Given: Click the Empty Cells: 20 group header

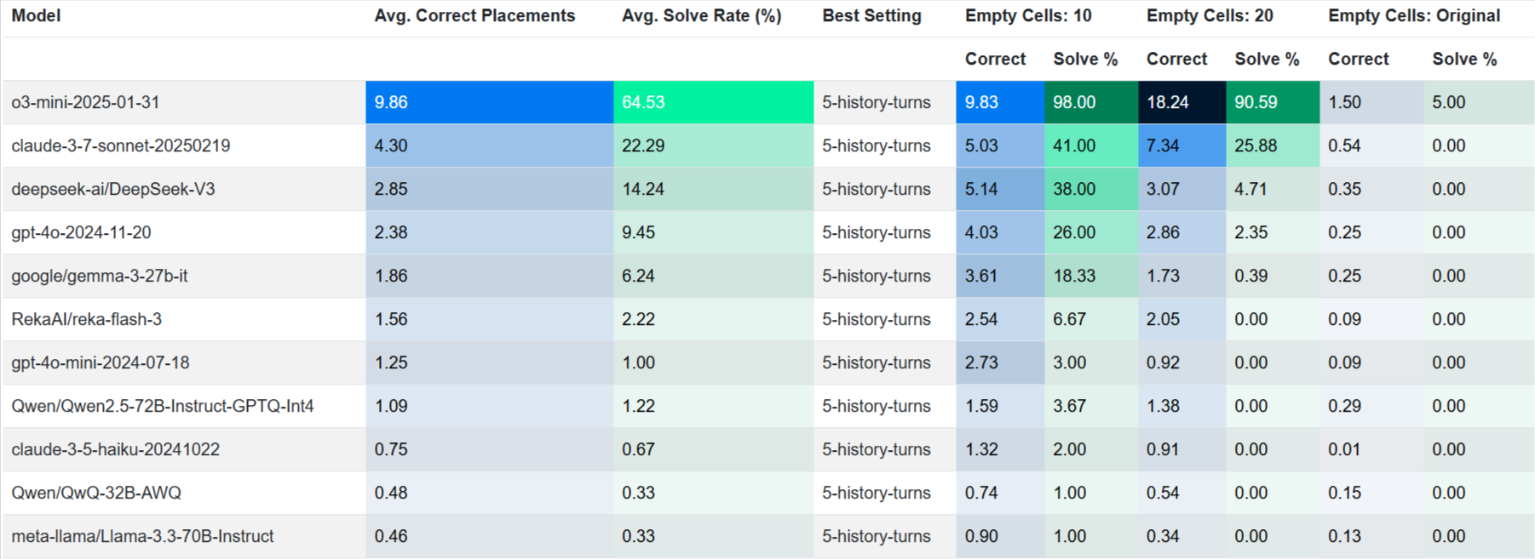Looking at the screenshot, I should 1209,16.
